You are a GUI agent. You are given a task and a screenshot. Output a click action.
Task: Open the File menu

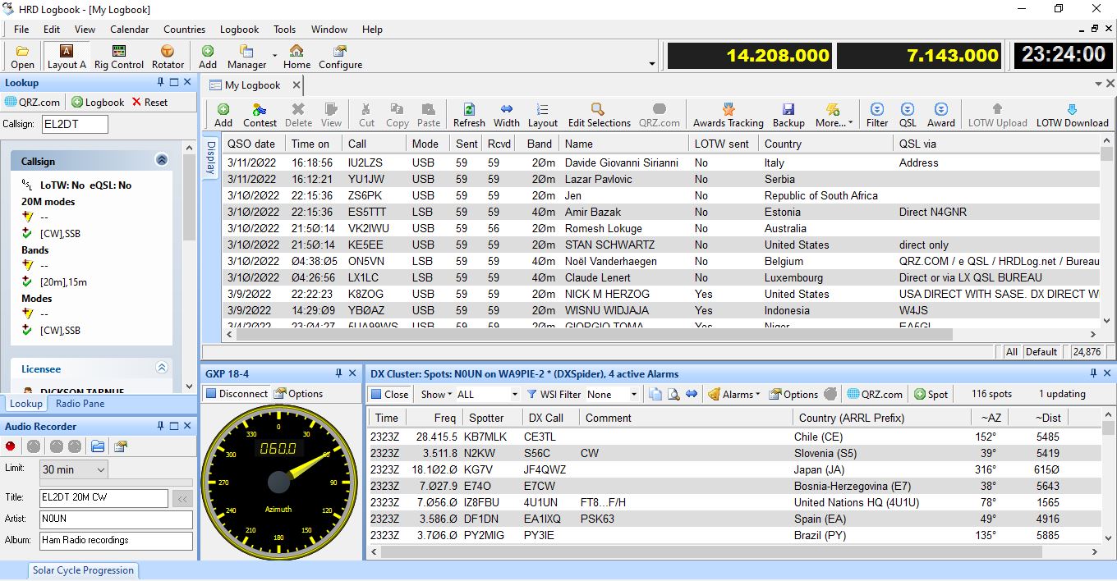coord(21,29)
